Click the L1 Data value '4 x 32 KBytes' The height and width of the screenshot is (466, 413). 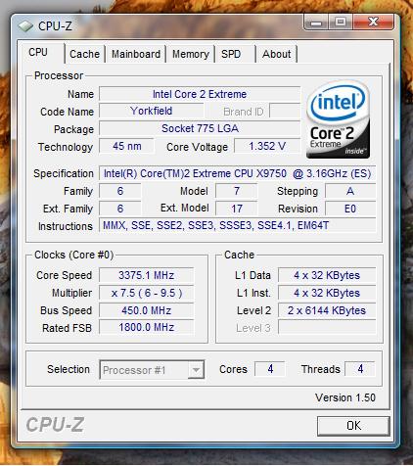(x=327, y=275)
